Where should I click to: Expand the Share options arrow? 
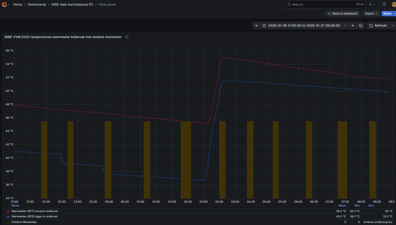click(x=395, y=13)
